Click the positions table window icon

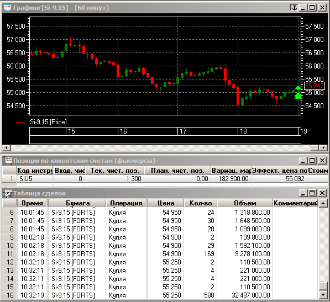pyautogui.click(x=7, y=161)
